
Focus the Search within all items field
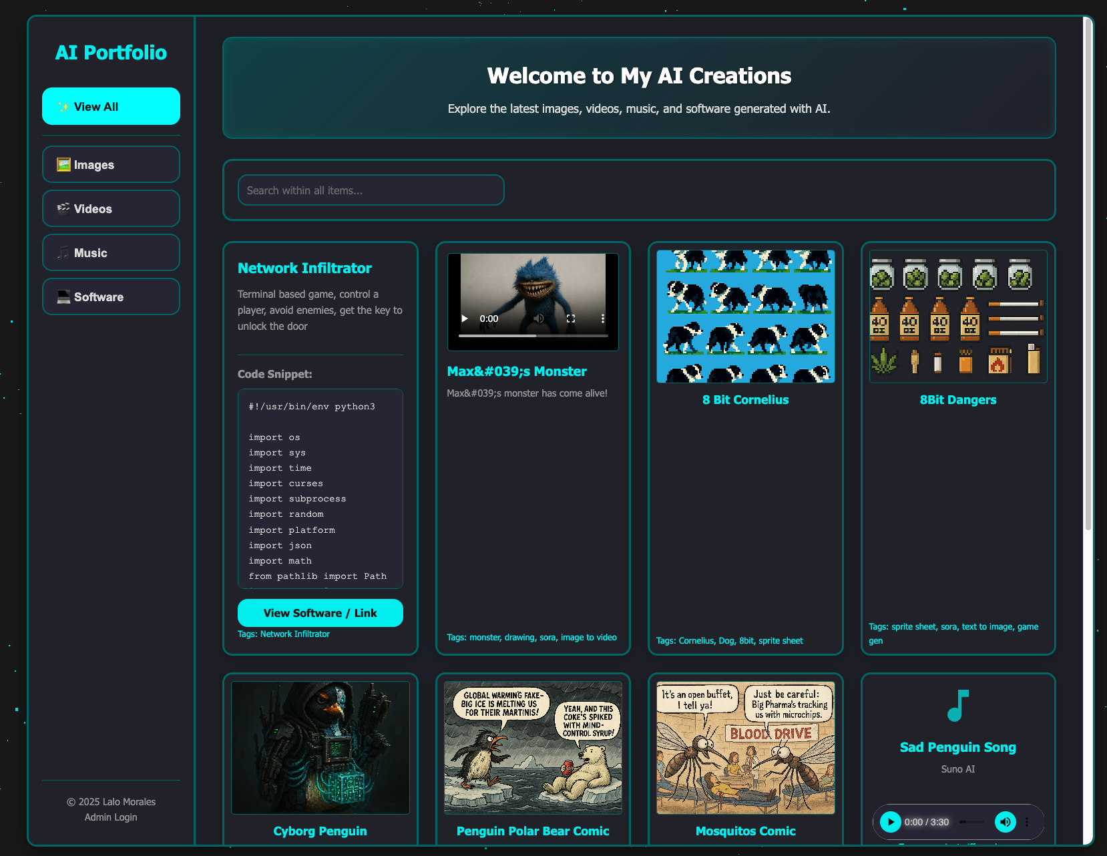click(371, 190)
